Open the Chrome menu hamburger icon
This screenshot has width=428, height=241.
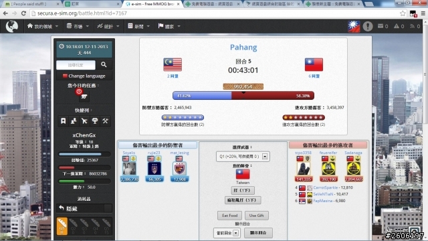click(423, 13)
